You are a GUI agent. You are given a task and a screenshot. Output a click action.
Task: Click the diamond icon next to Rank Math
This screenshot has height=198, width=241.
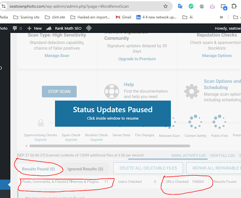89,28
